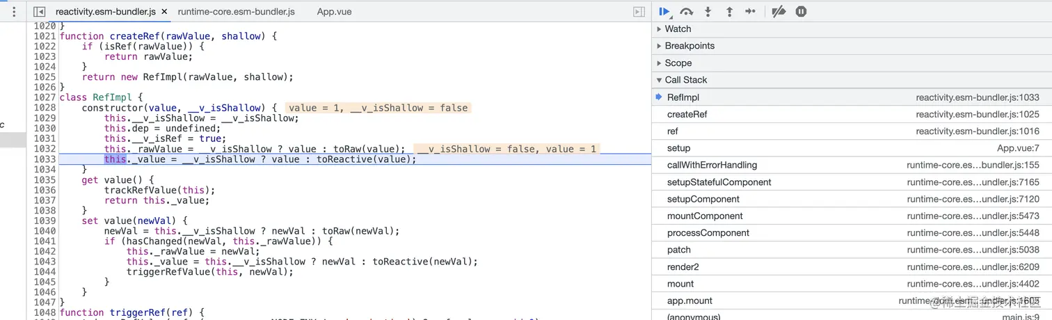The image size is (1052, 320).
Task: Click the Step button in debugger toolbar
Action: coord(750,12)
